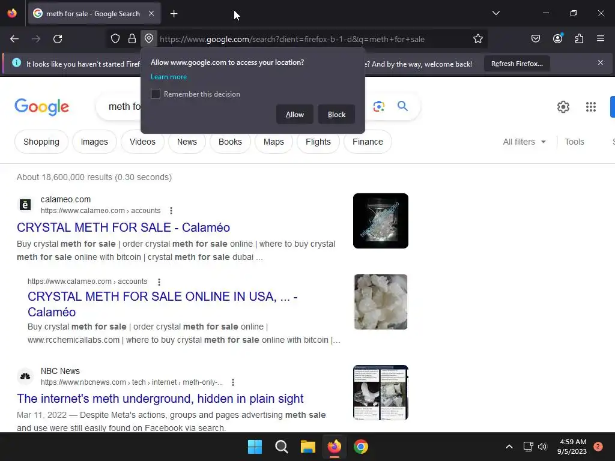Open the 'Learn more' location link
The height and width of the screenshot is (461, 615).
pyautogui.click(x=169, y=77)
